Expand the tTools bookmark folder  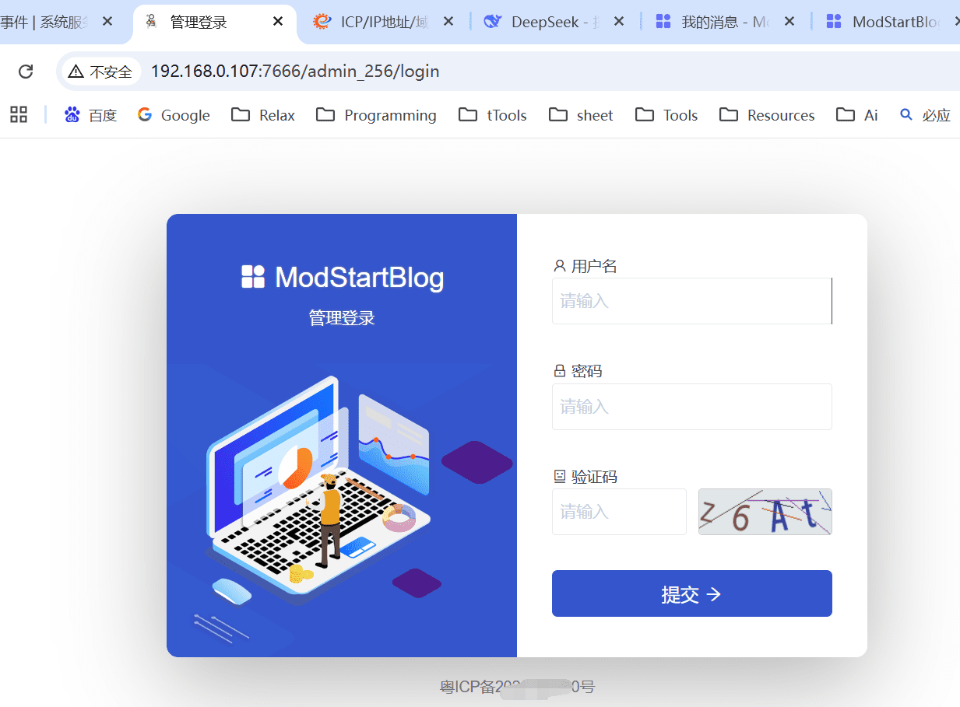[493, 115]
